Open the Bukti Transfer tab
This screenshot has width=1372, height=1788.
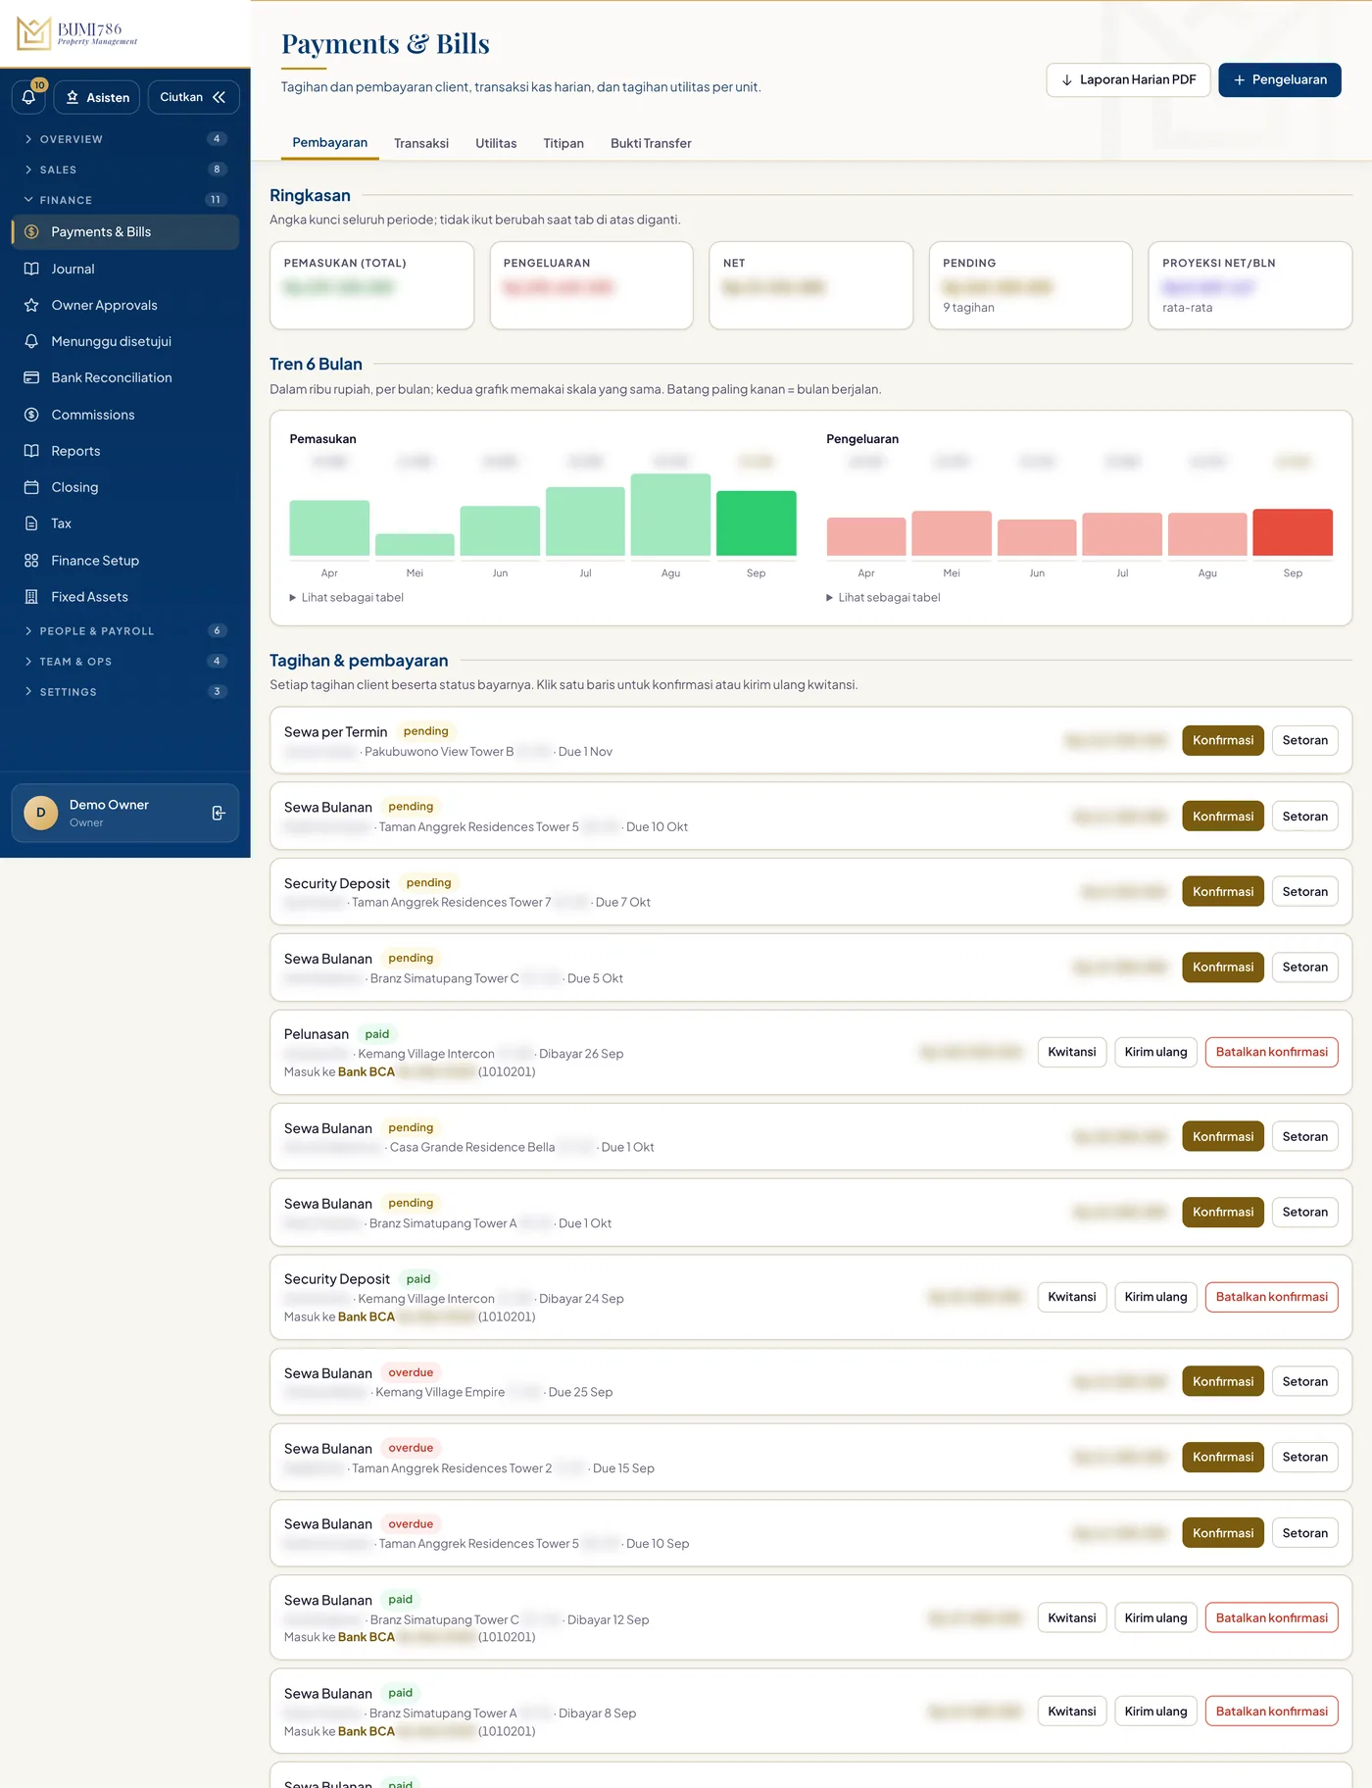point(651,143)
